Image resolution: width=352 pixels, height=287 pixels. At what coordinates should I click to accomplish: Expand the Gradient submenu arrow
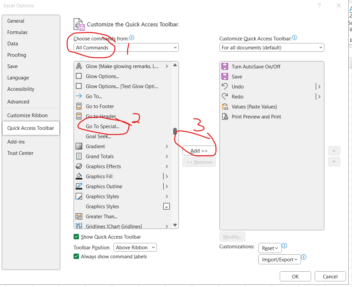tap(167, 146)
